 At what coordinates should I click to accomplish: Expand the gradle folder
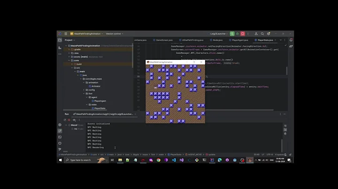(69, 50)
